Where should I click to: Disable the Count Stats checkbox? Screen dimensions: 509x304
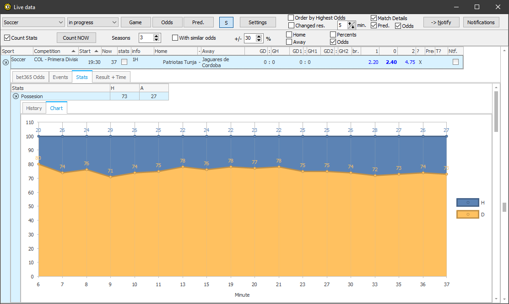[x=7, y=38]
